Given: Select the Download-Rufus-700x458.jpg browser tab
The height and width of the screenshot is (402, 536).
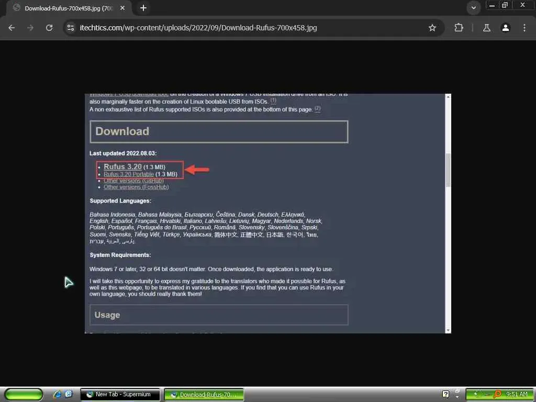Looking at the screenshot, I should [69, 8].
